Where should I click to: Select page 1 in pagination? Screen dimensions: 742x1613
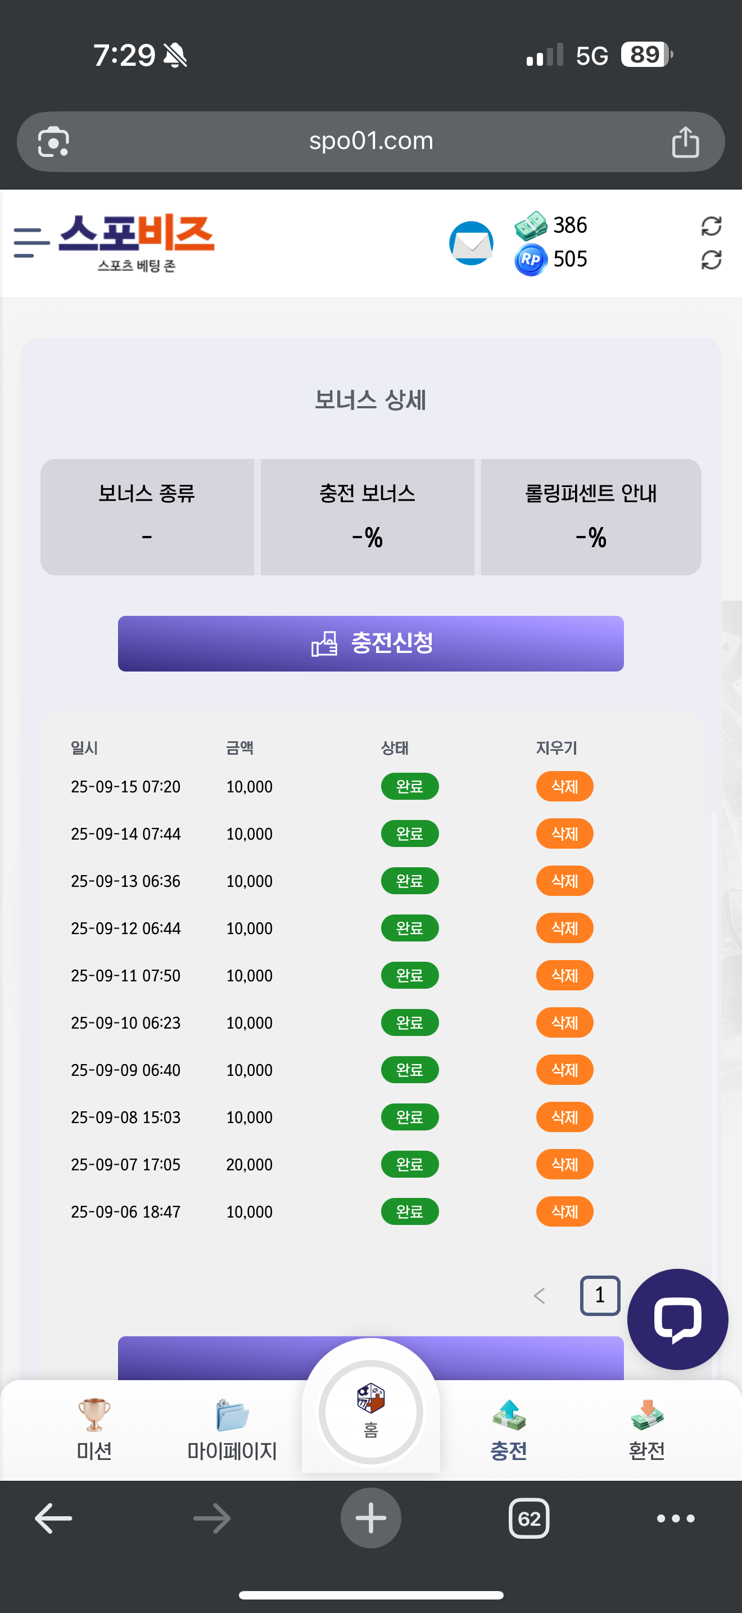[599, 1296]
